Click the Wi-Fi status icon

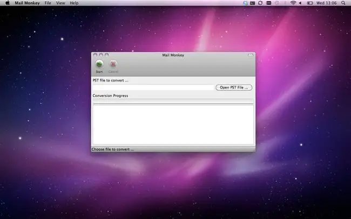pos(293,3)
